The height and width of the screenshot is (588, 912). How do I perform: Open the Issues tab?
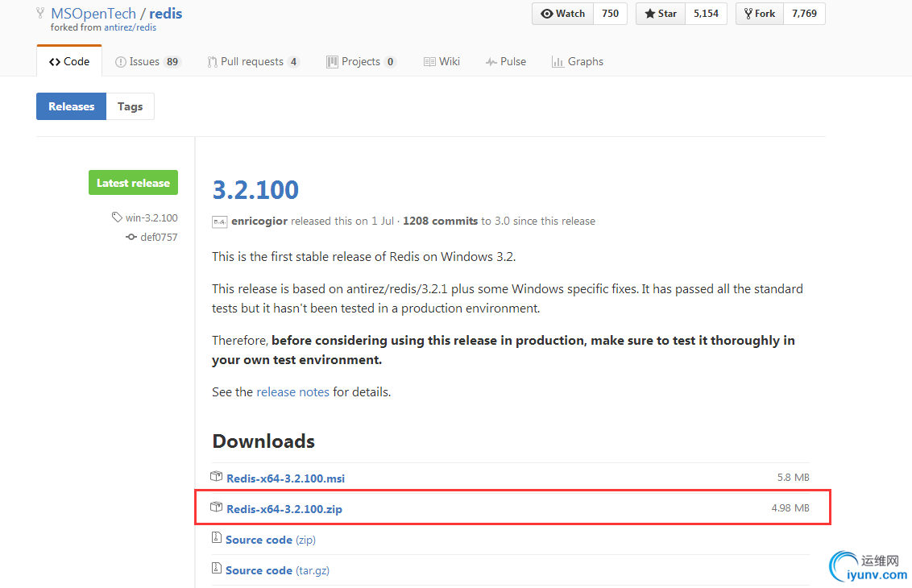click(x=147, y=62)
